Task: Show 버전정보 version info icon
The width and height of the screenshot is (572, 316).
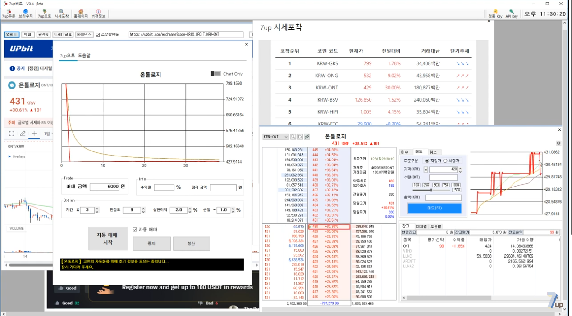Action: (98, 14)
